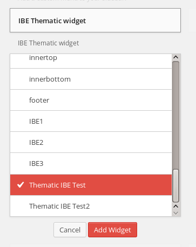This screenshot has width=196, height=247.
Task: Click the up chevron near scrollbar bottom
Action: click(x=175, y=206)
